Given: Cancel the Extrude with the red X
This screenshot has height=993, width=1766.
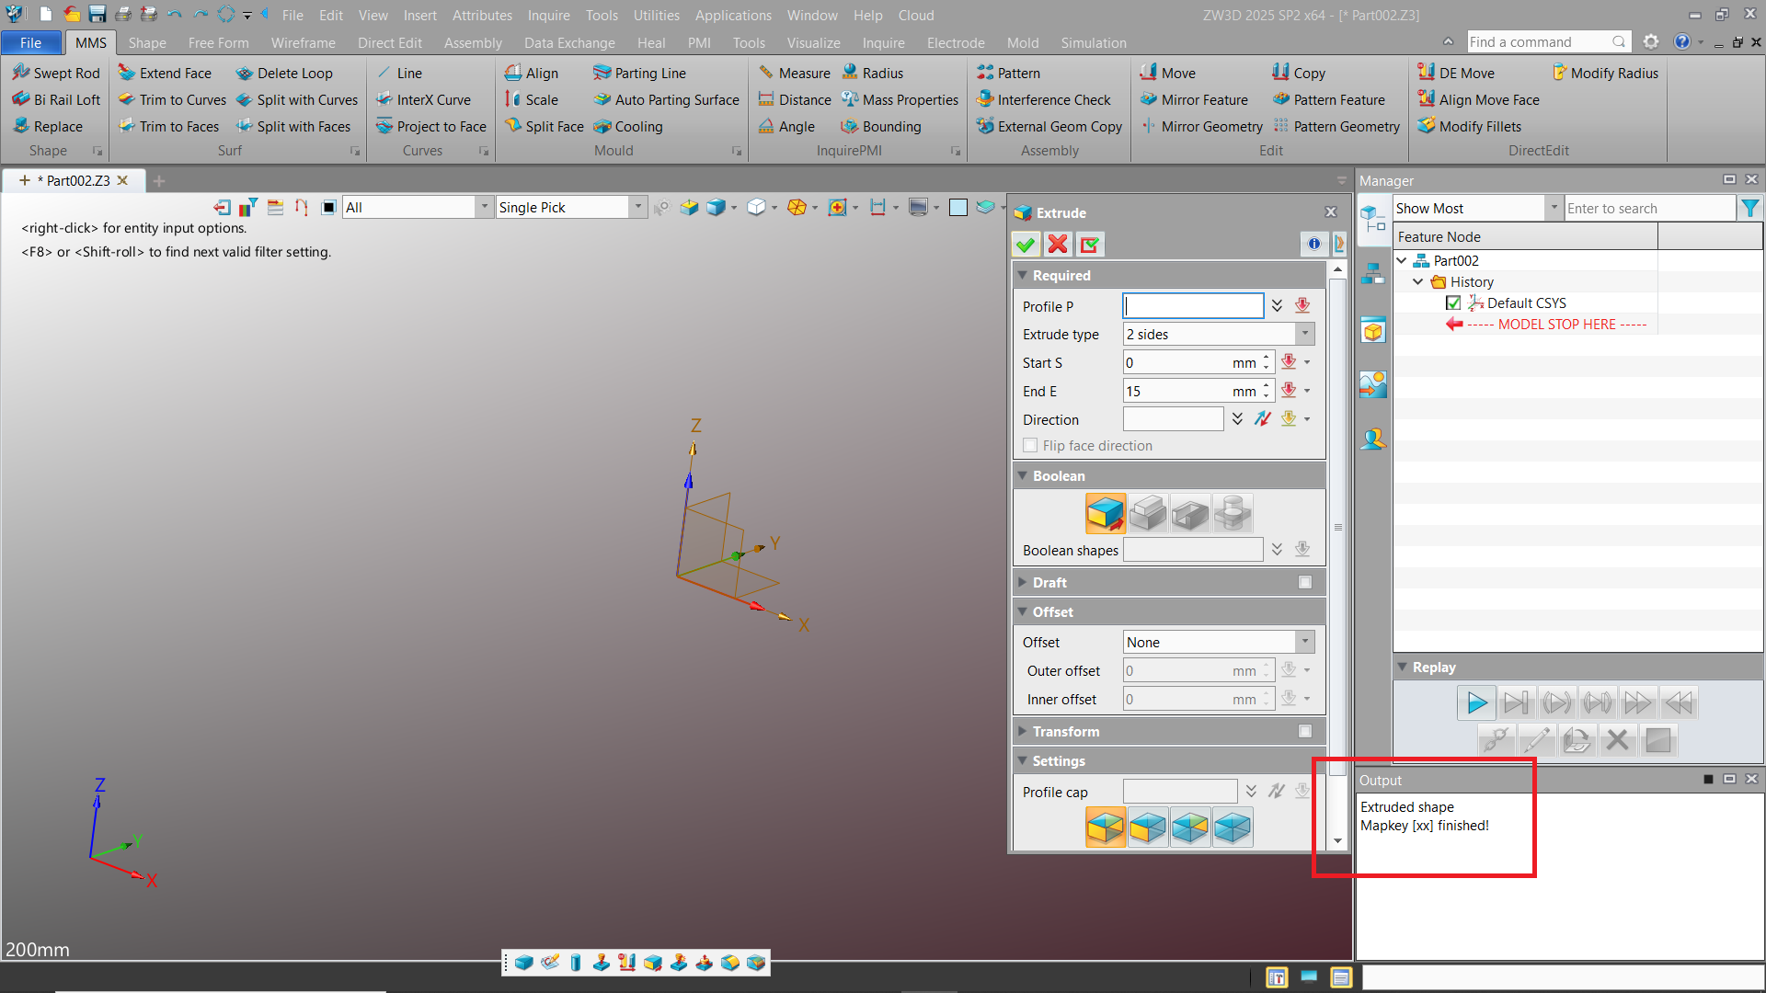Looking at the screenshot, I should point(1058,245).
